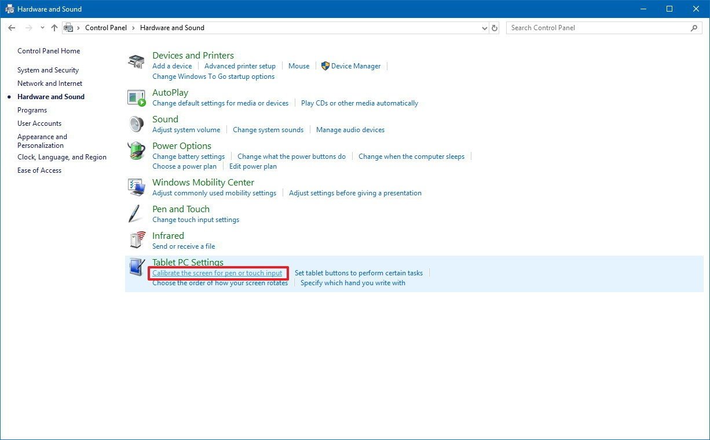Refresh the Control Panel view
The width and height of the screenshot is (710, 440).
(x=494, y=28)
